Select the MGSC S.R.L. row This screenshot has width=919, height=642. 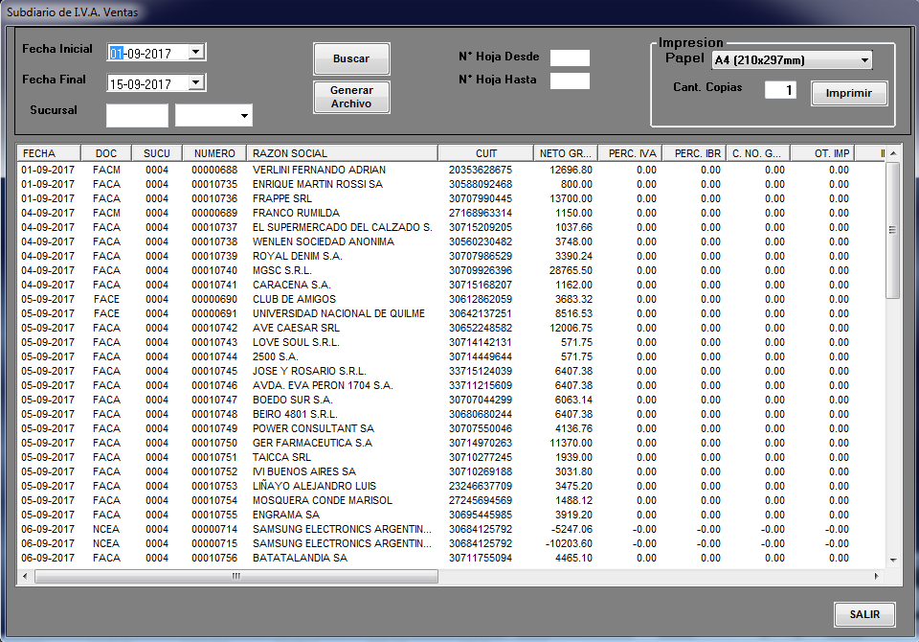451,270
